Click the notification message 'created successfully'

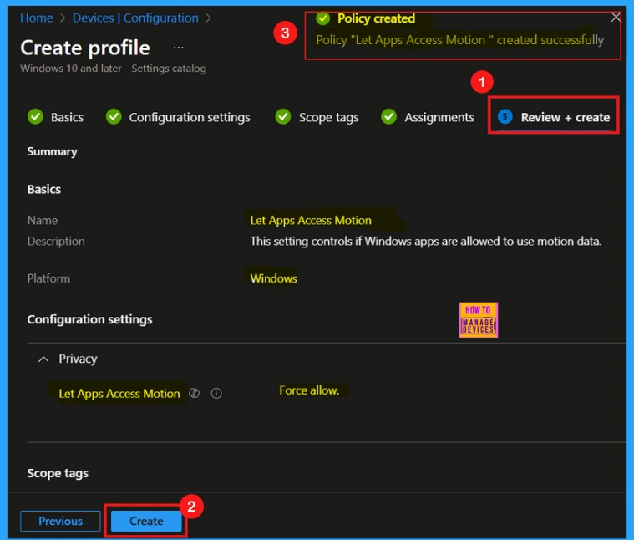pos(550,40)
